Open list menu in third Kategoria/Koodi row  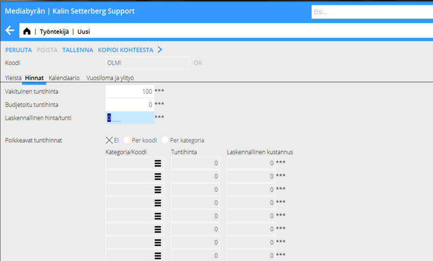[x=158, y=190]
